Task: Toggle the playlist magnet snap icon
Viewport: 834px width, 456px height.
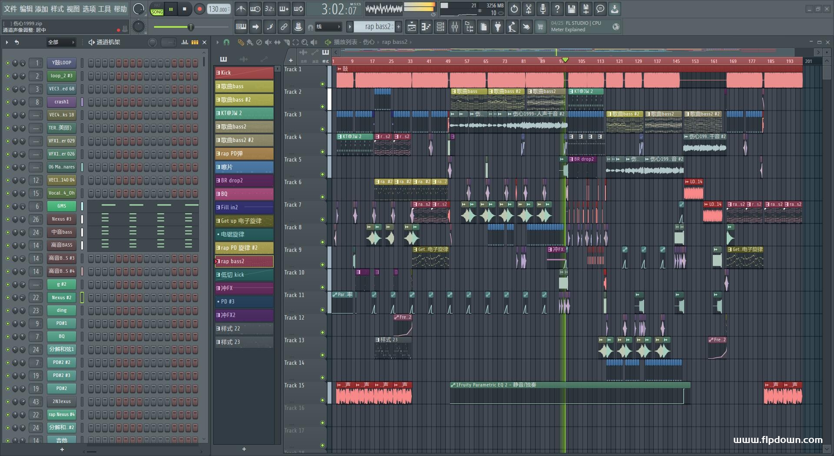Action: [226, 42]
